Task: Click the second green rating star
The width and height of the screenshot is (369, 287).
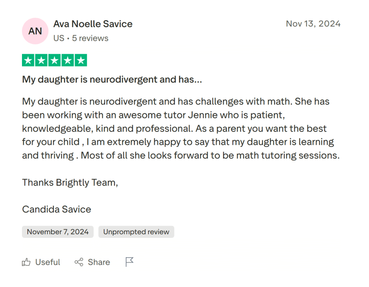Action: coord(41,60)
